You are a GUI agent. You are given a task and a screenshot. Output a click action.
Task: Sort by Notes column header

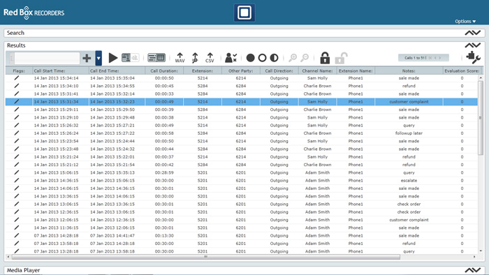pyautogui.click(x=409, y=70)
